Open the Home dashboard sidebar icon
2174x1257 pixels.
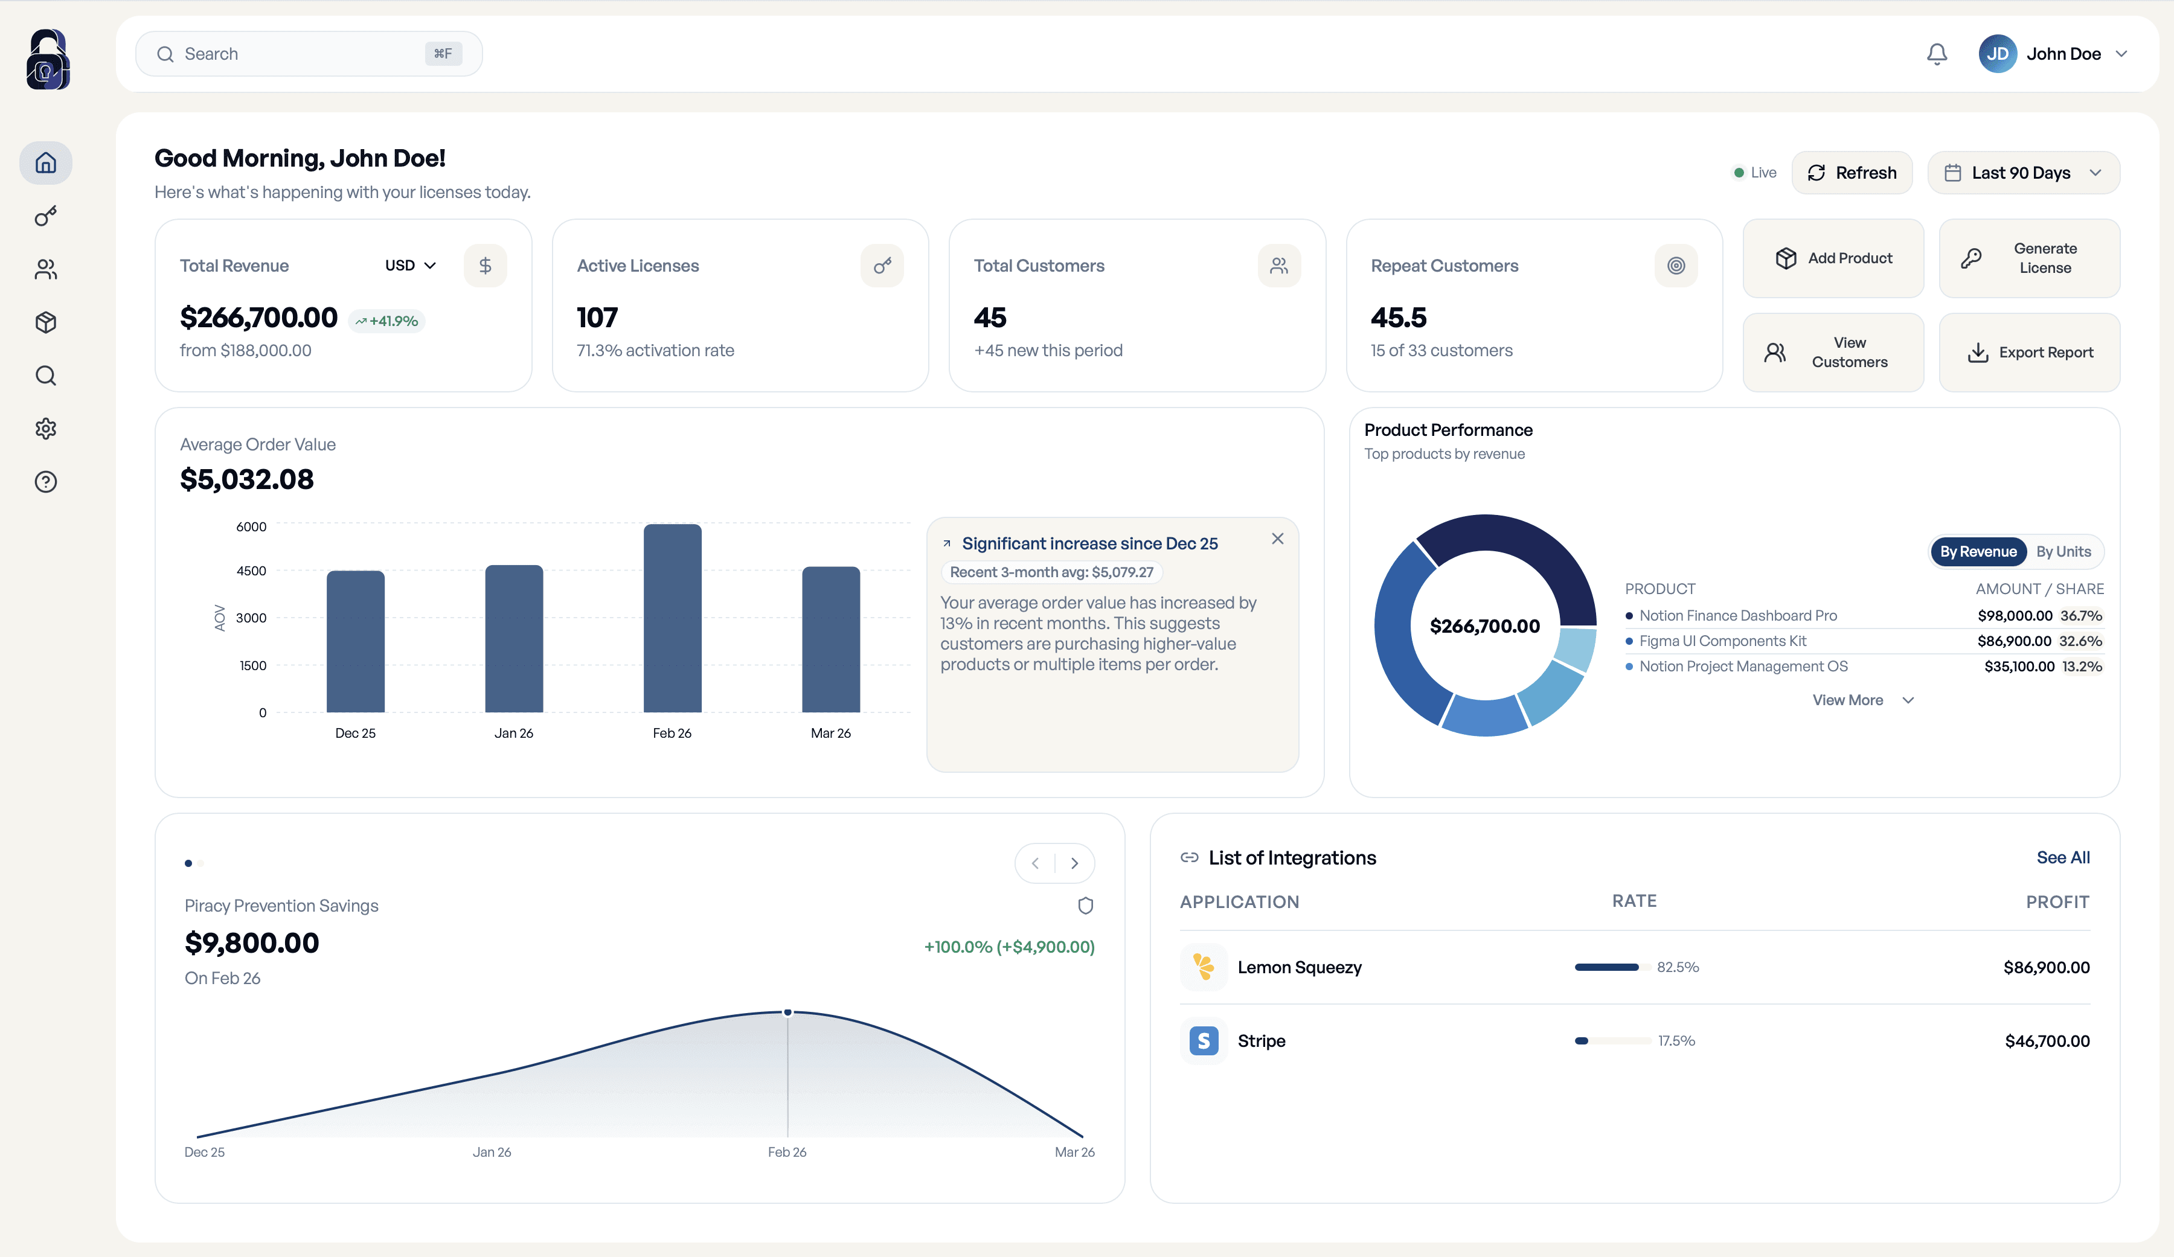pyautogui.click(x=46, y=162)
